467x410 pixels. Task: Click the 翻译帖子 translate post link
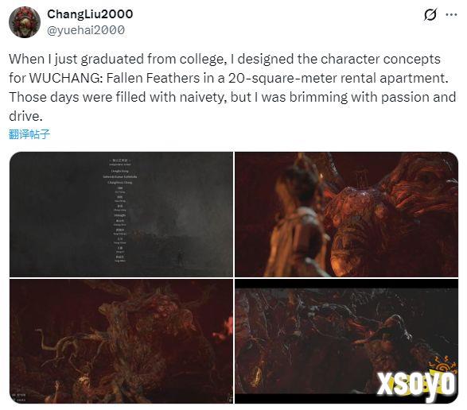[29, 134]
